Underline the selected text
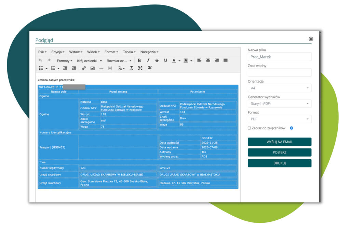This screenshot has width=350, height=233. pyautogui.click(x=165, y=60)
